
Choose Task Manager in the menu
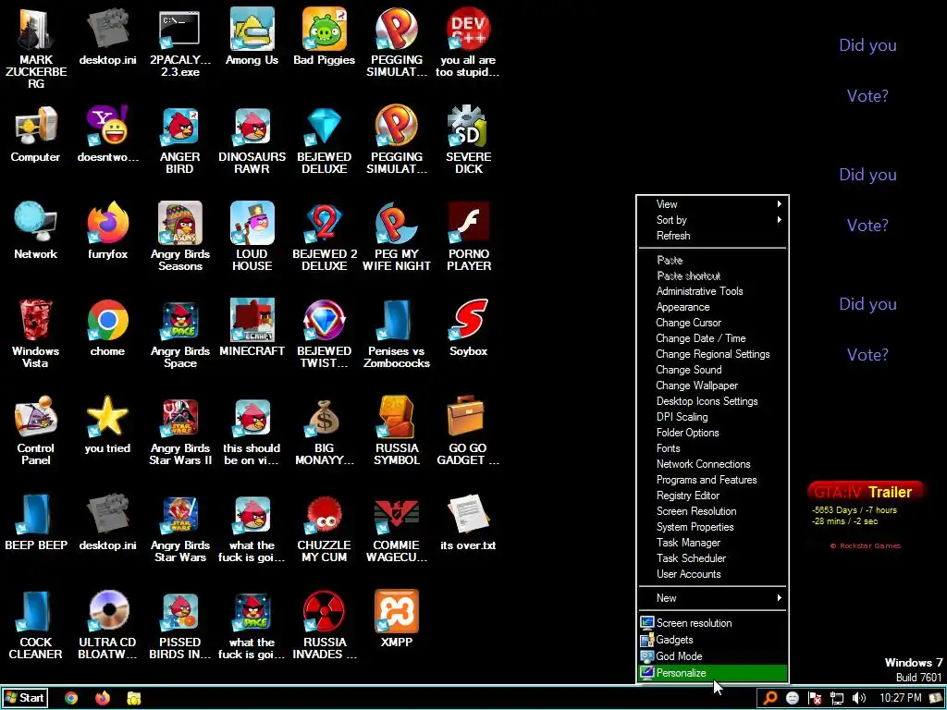(713, 542)
